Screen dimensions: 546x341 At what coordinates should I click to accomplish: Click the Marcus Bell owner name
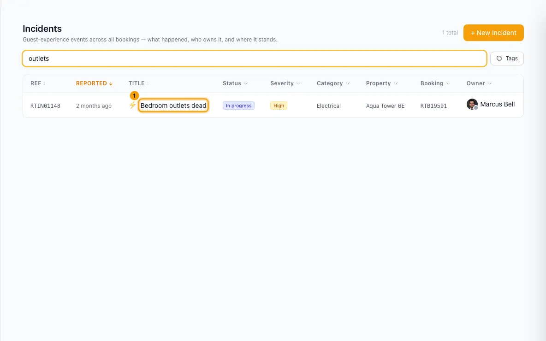(x=497, y=104)
